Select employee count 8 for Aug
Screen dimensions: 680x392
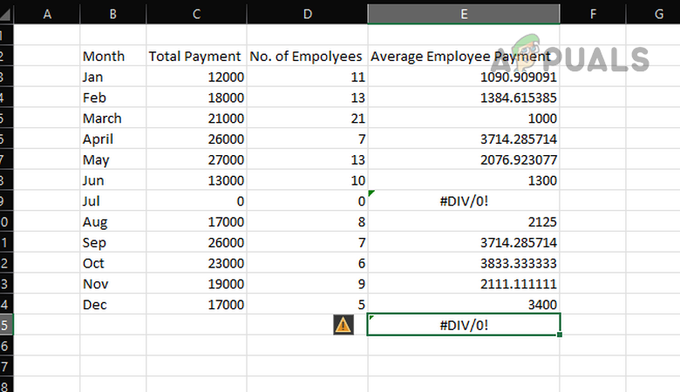[x=308, y=222]
